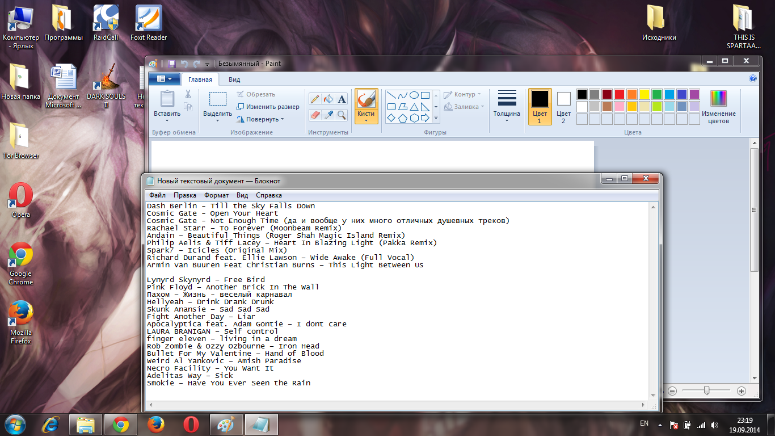This screenshot has width=775, height=437.
Task: Pick the red color swatch in Paint palette
Action: click(619, 94)
